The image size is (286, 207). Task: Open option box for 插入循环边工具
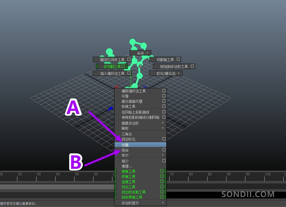click(x=129, y=73)
